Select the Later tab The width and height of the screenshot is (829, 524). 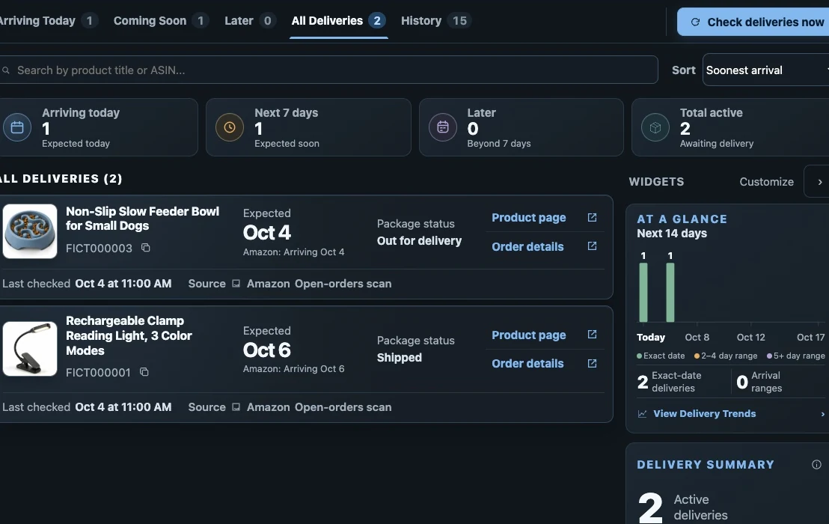(250, 21)
